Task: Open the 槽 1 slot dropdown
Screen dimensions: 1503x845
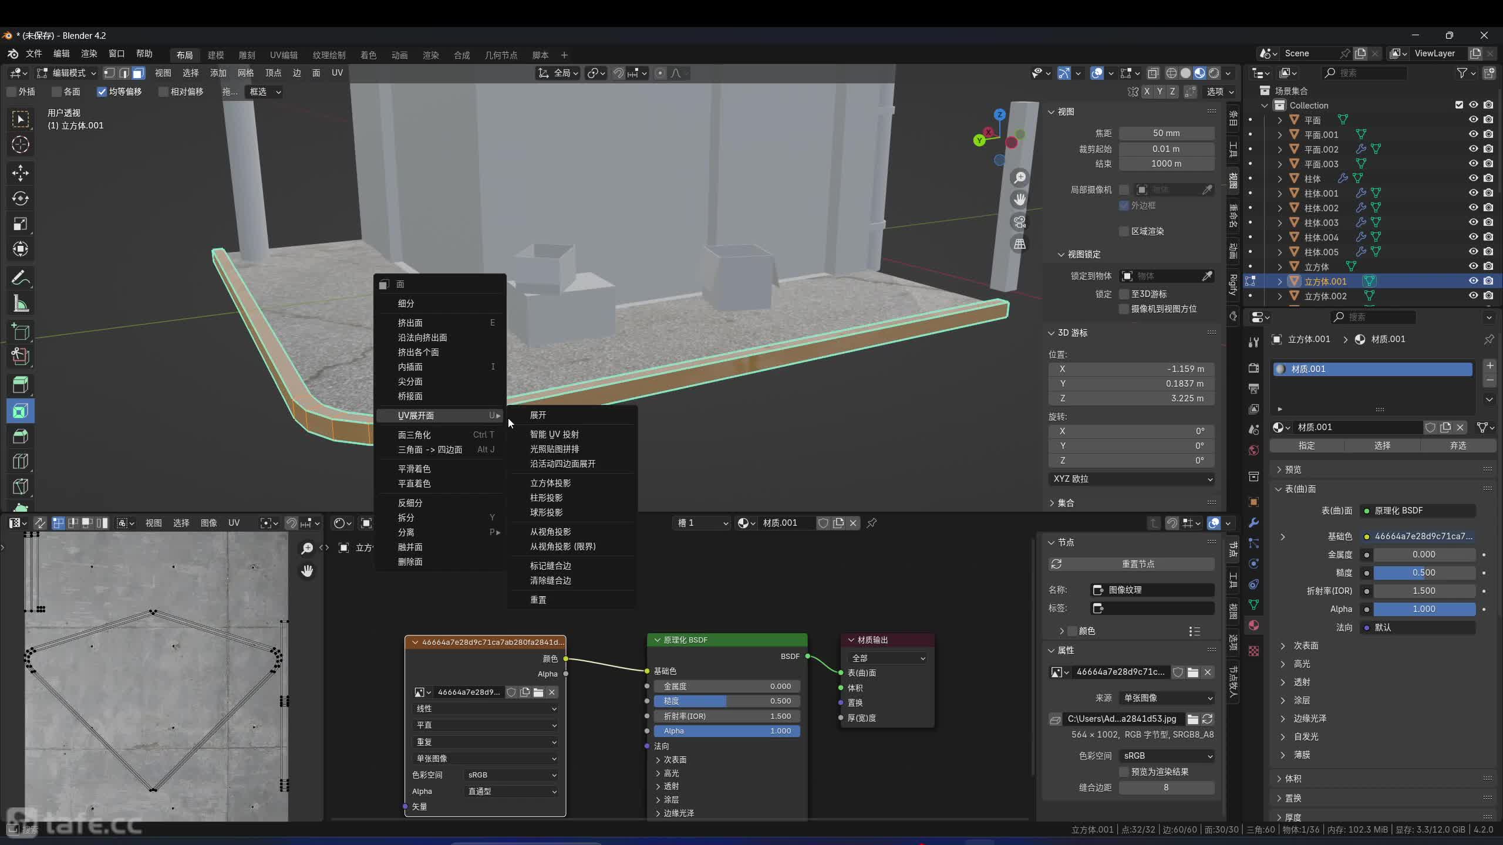Action: click(x=702, y=523)
